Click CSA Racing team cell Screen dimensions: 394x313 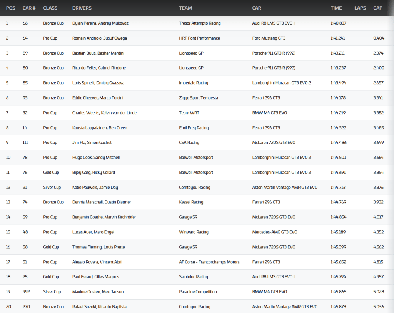pos(189,142)
